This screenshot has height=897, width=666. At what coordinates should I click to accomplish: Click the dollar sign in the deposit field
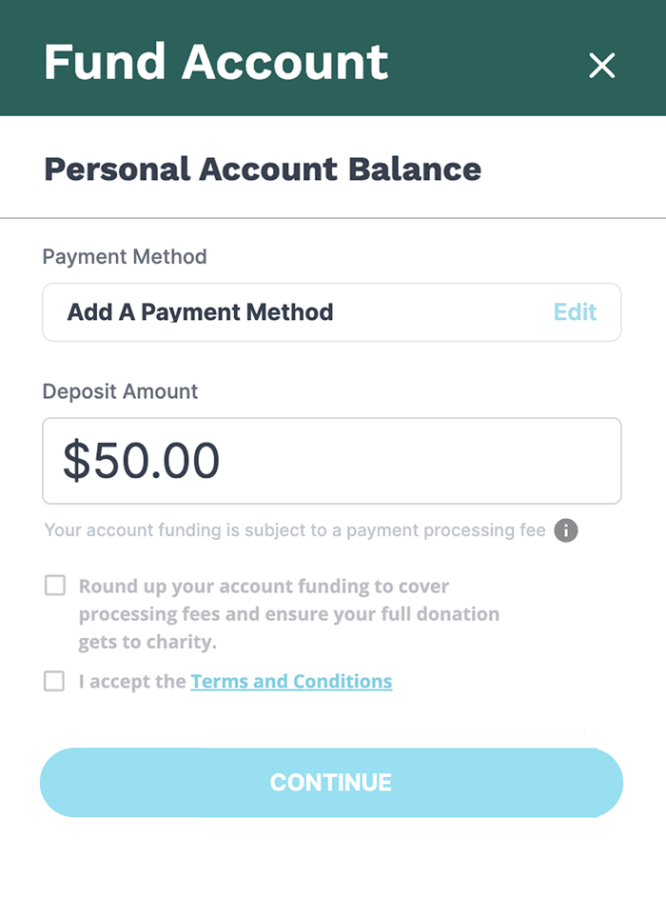coord(77,461)
